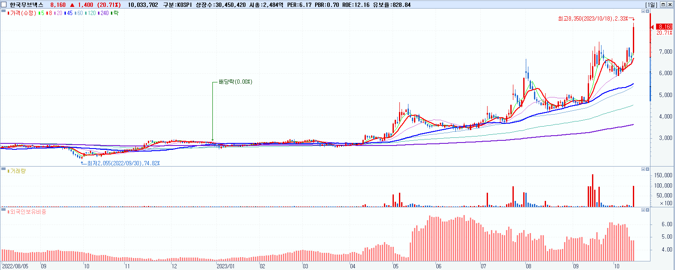Viewport: 675px width, 270px height.
Task: Click the 시총:2,484억 market cap text
Action: 266,5
